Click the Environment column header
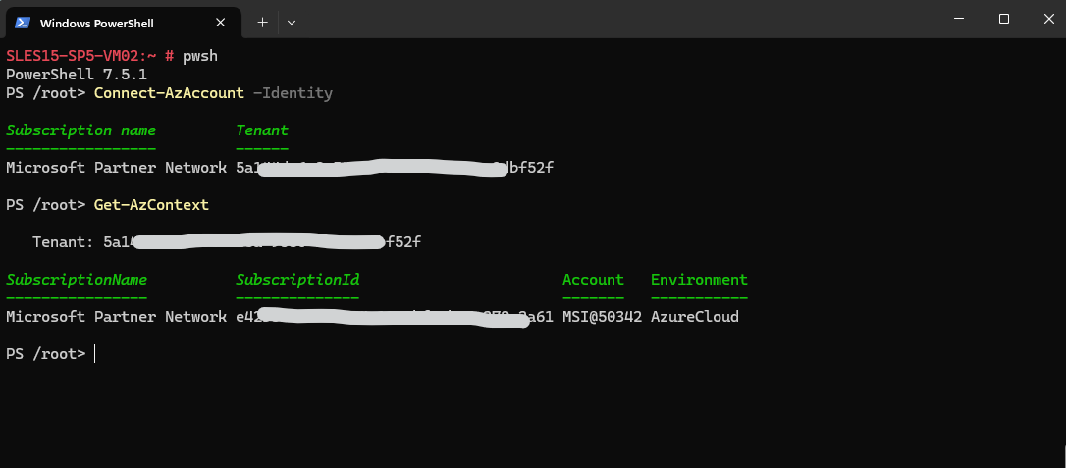Image resolution: width=1066 pixels, height=468 pixels. pyautogui.click(x=699, y=280)
